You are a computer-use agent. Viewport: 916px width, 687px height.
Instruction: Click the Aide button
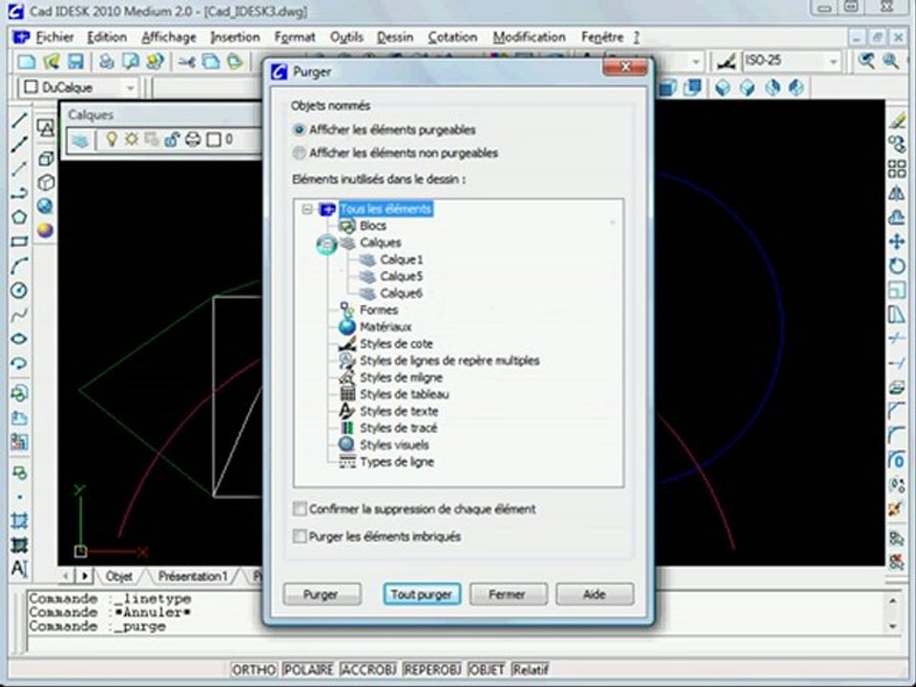594,594
